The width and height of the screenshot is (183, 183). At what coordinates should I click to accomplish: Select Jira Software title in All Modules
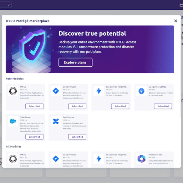coord(69,155)
